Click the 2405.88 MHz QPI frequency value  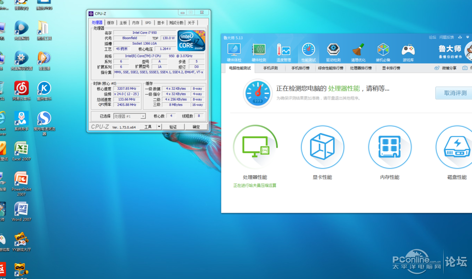(127, 105)
